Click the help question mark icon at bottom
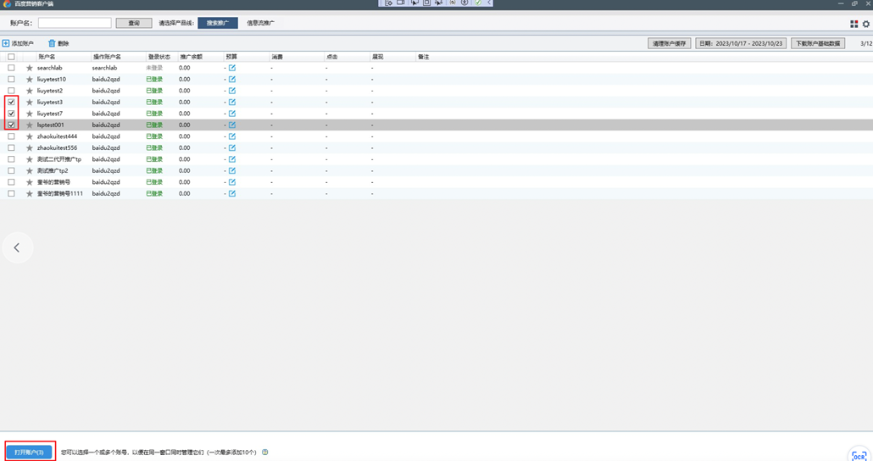 (265, 453)
